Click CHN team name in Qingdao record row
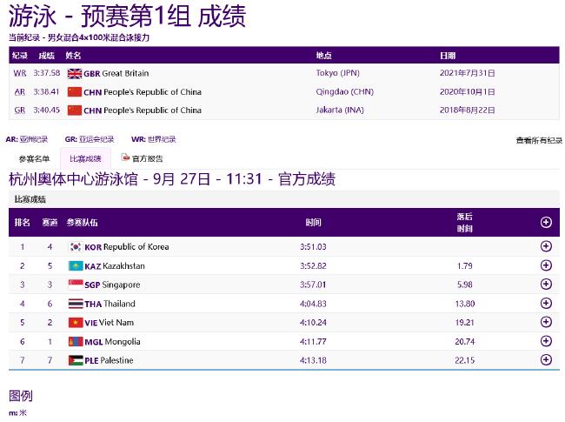This screenshot has width=565, height=422. click(x=143, y=92)
